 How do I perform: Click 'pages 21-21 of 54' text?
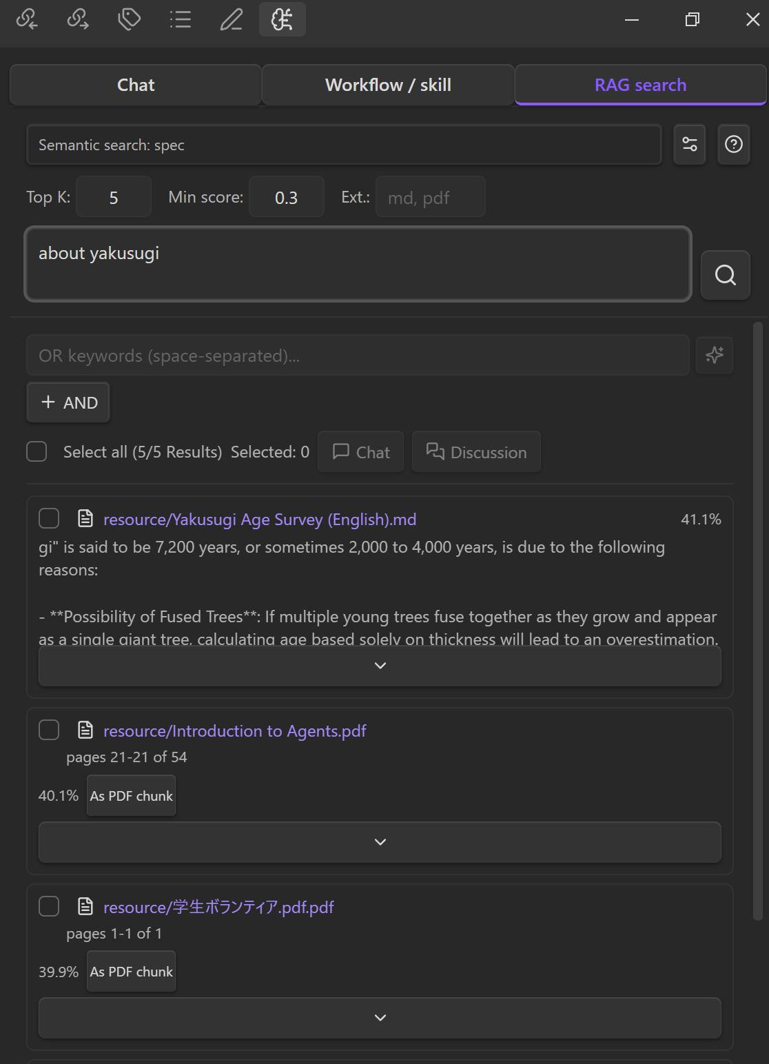tap(127, 757)
